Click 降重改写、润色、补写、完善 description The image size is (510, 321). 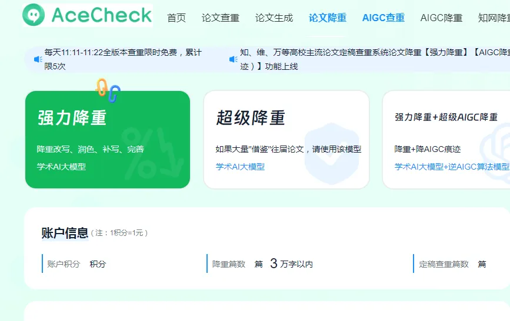90,149
